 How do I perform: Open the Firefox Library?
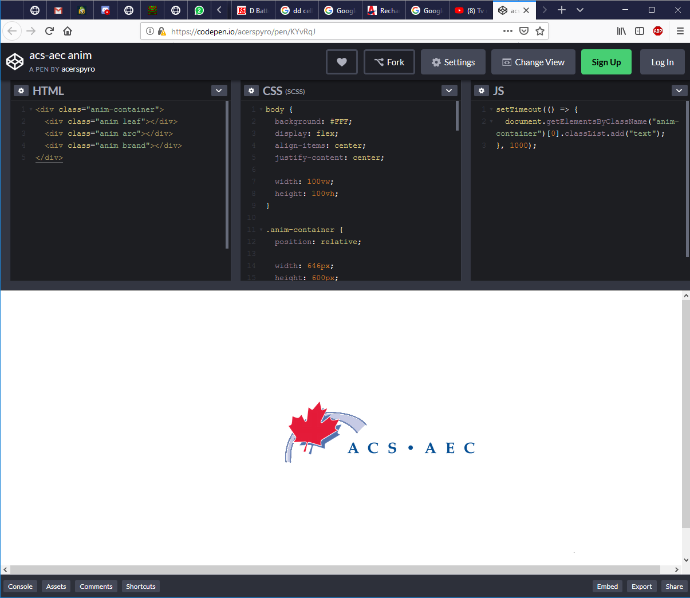tap(621, 31)
